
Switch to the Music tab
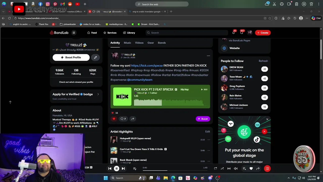tap(127, 43)
